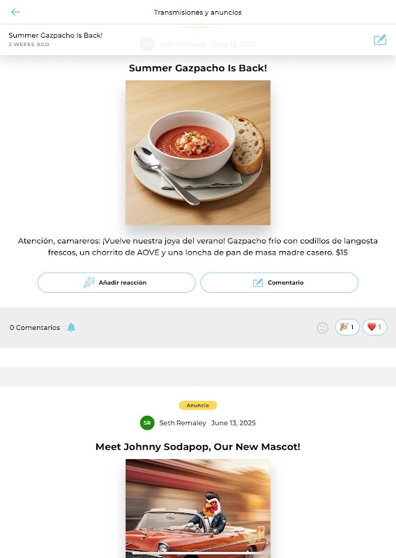
Task: Toggle the red heart reaction count
Action: pos(374,327)
